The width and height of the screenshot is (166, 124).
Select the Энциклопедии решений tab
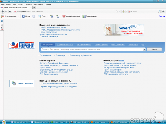[x=65, y=45]
